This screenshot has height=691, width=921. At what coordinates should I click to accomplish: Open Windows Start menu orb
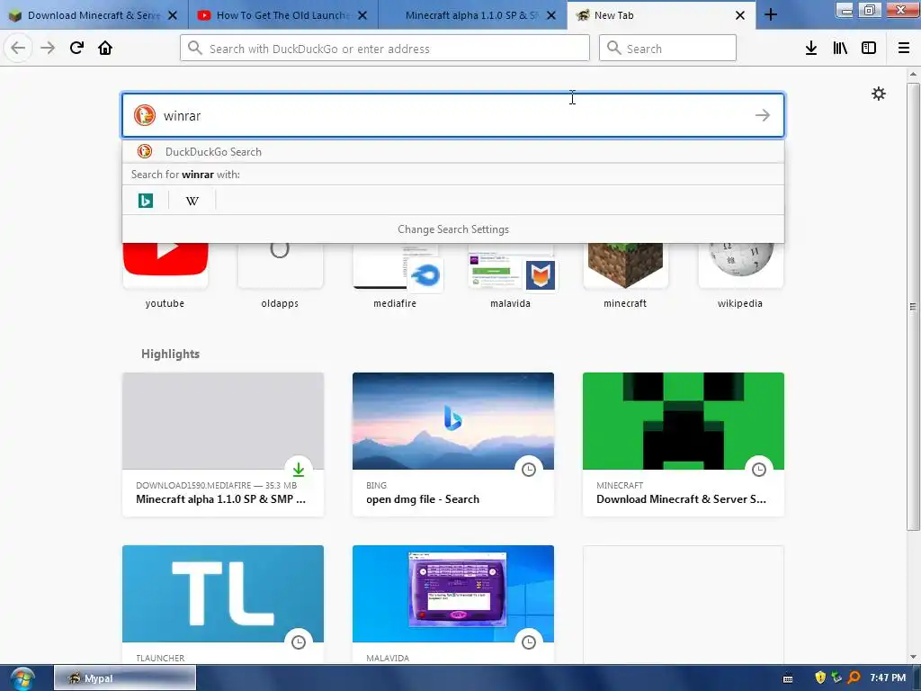pyautogui.click(x=22, y=678)
